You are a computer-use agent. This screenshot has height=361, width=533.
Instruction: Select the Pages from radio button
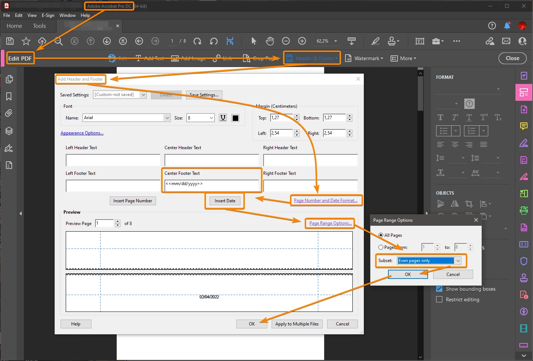coord(381,247)
